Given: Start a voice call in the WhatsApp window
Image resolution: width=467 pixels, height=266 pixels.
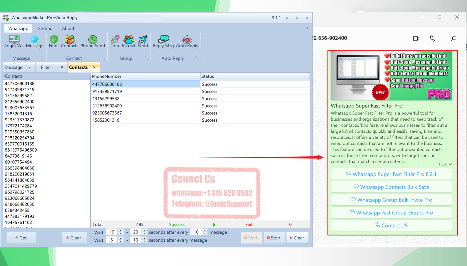Looking at the screenshot, I should point(433,39).
